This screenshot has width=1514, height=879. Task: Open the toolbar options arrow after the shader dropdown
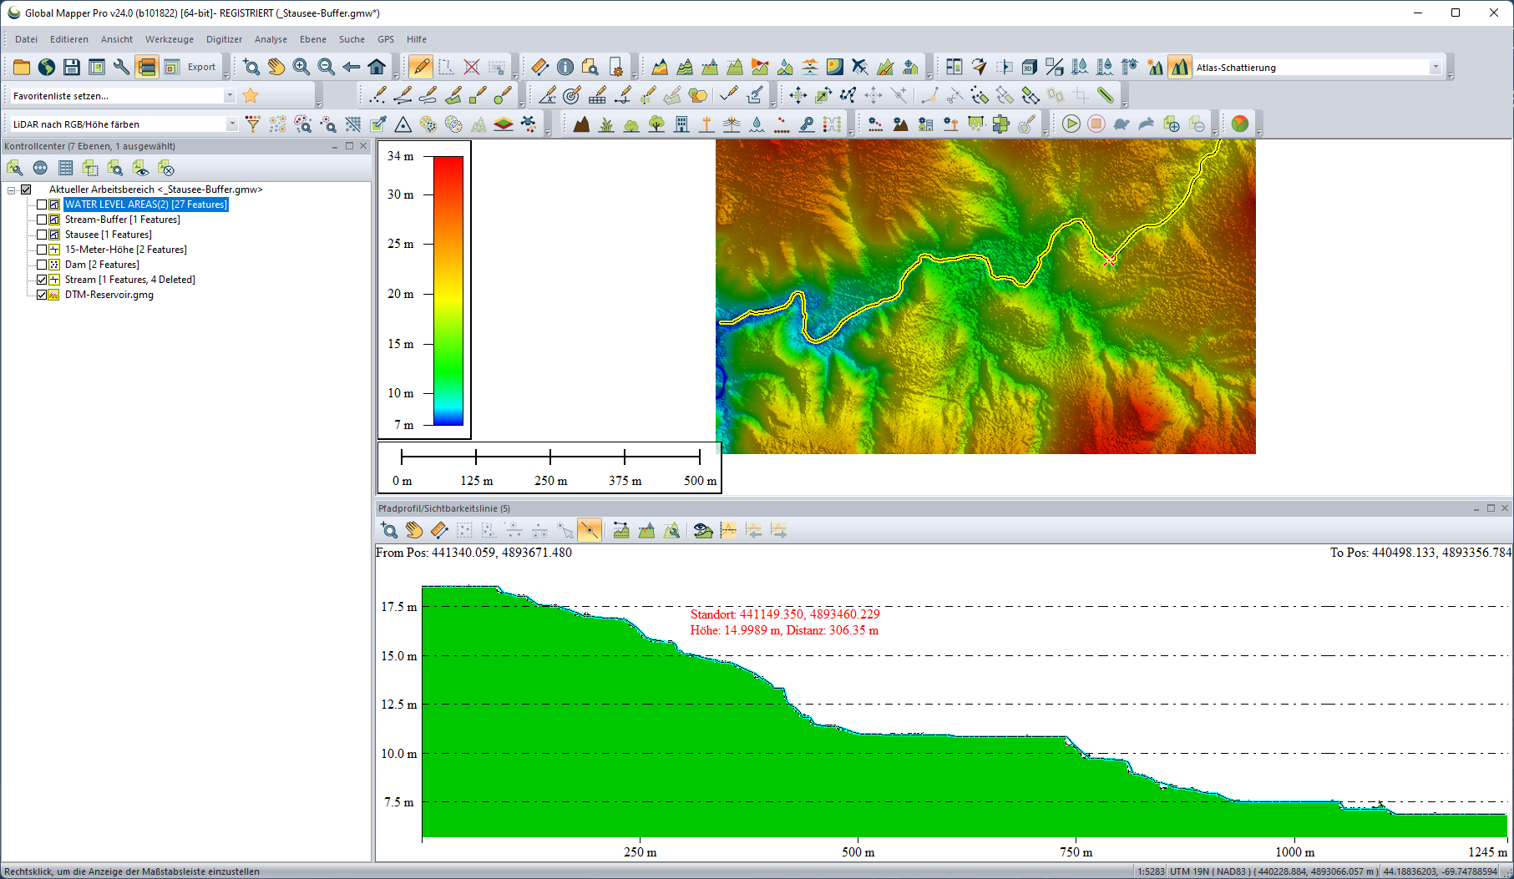point(1450,75)
